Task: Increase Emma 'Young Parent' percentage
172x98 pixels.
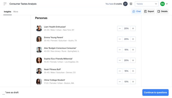Action: [x=133, y=39]
